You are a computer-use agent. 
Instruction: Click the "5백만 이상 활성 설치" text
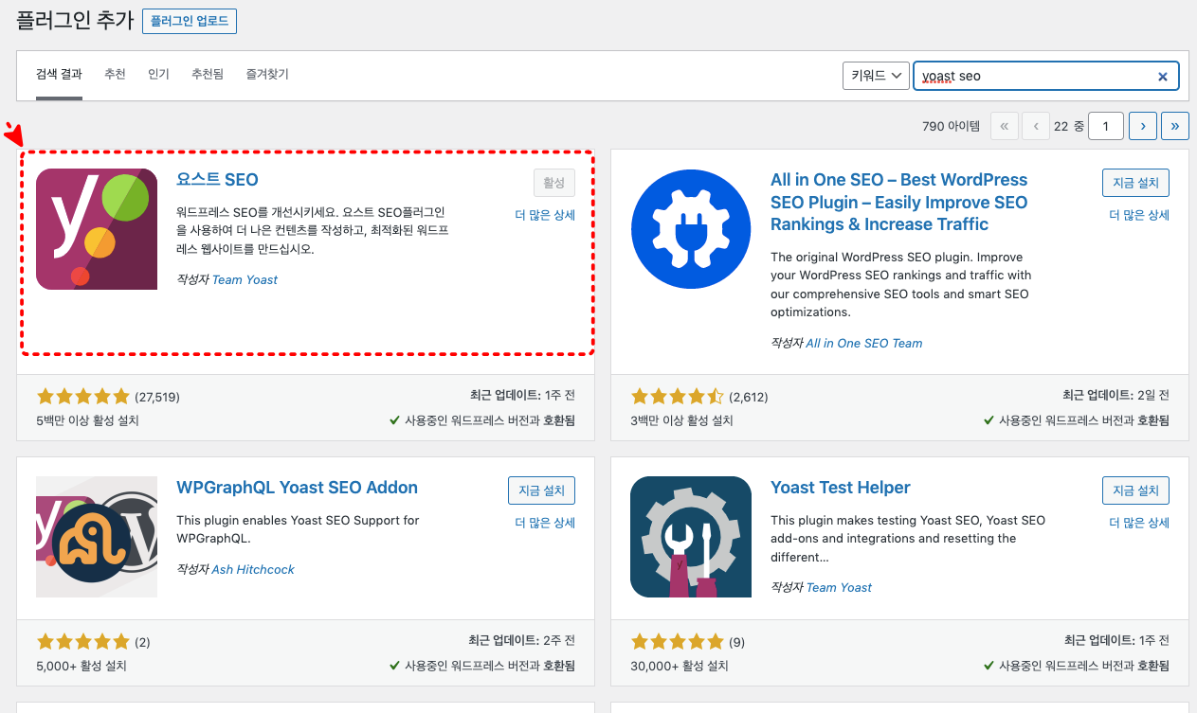pyautogui.click(x=87, y=420)
